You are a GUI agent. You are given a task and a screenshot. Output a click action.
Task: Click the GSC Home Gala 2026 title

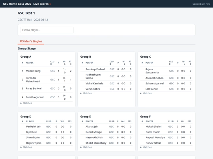pyautogui.click(x=26, y=4)
